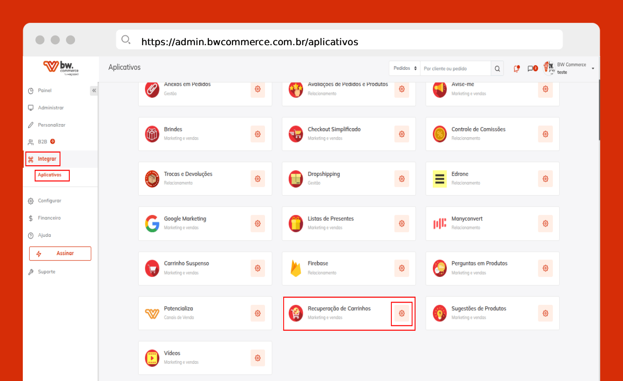Click the Manyconvert logo icon
The height and width of the screenshot is (381, 623).
pos(440,224)
